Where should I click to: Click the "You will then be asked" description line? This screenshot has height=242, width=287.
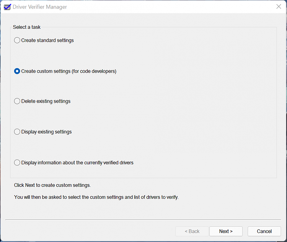96,198
